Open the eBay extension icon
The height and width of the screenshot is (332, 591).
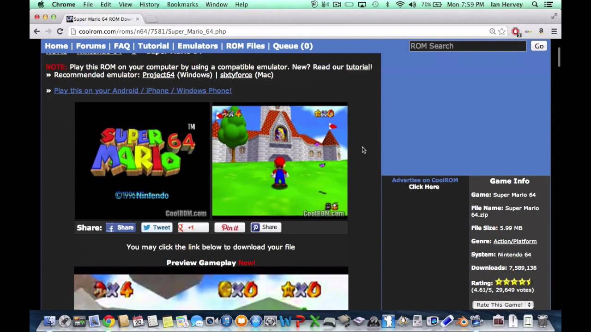pos(529,31)
